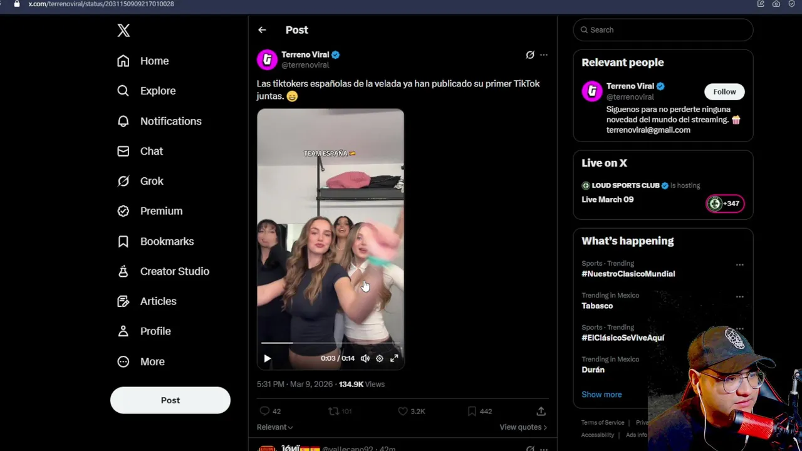Like the Terreno Viral post
This screenshot has width=802, height=451.
click(404, 411)
